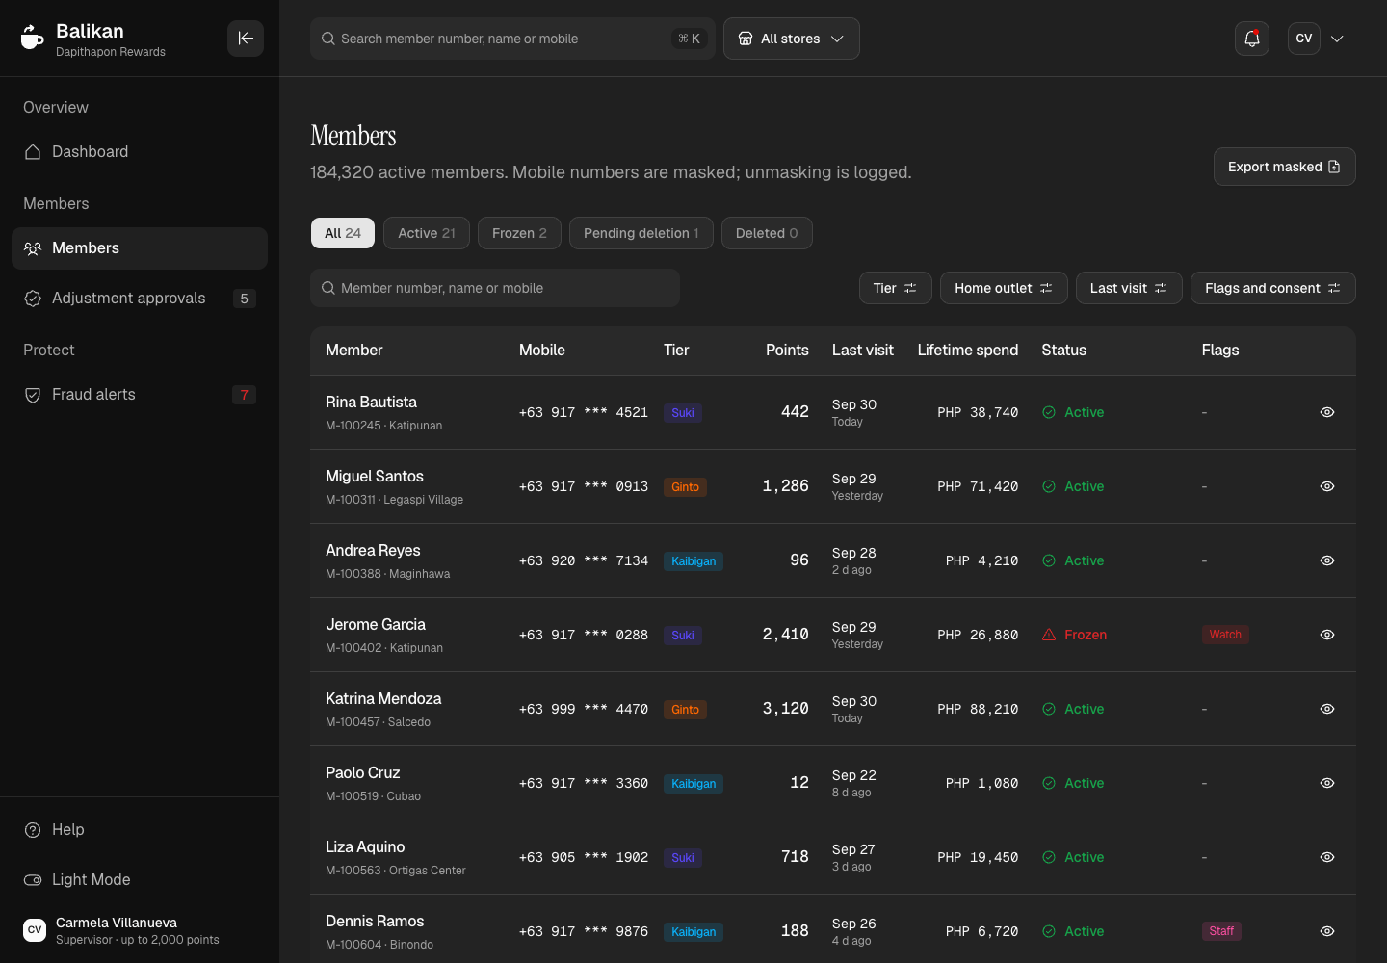Click the Suki tier badge for Rina Bautista

point(683,413)
